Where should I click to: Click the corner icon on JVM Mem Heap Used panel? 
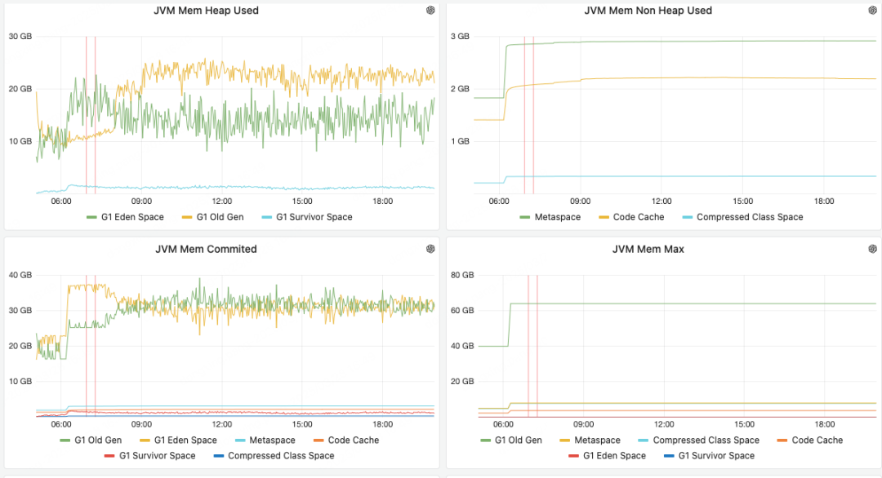[430, 11]
